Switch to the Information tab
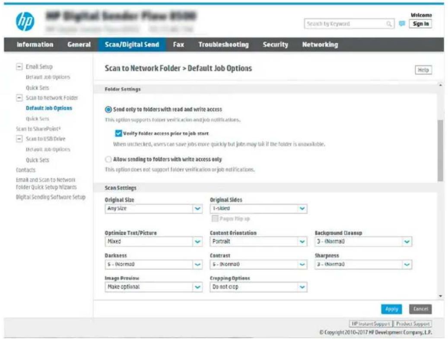This screenshot has width=448, height=339. click(x=35, y=44)
